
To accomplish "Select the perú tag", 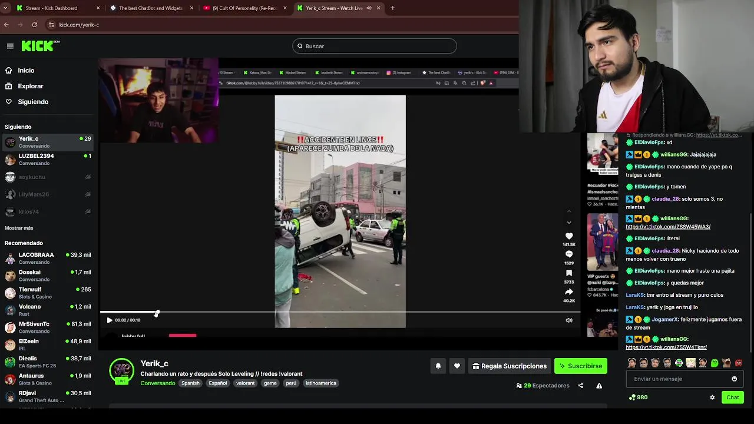I will tap(291, 383).
